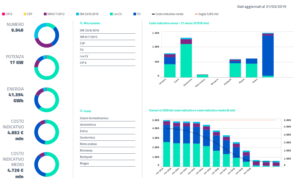This screenshot has height=187, width=294.
Task: Click the Eolica bar in annual cost chart
Action: (186, 58)
